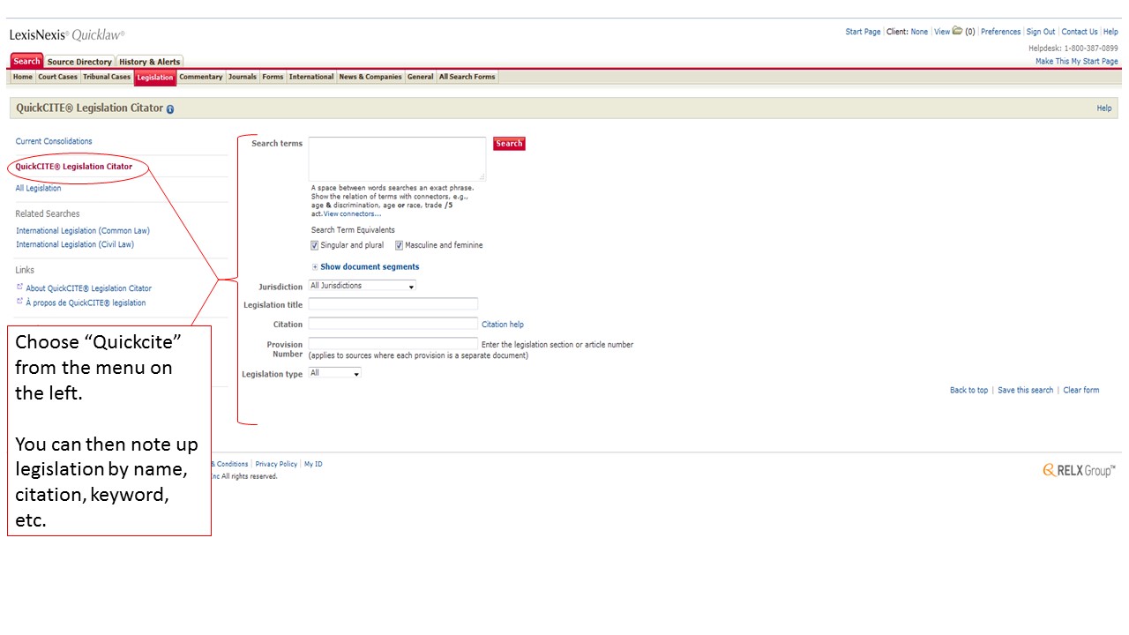The height and width of the screenshot is (635, 1129).
Task: Click the red Search button
Action: pyautogui.click(x=509, y=144)
